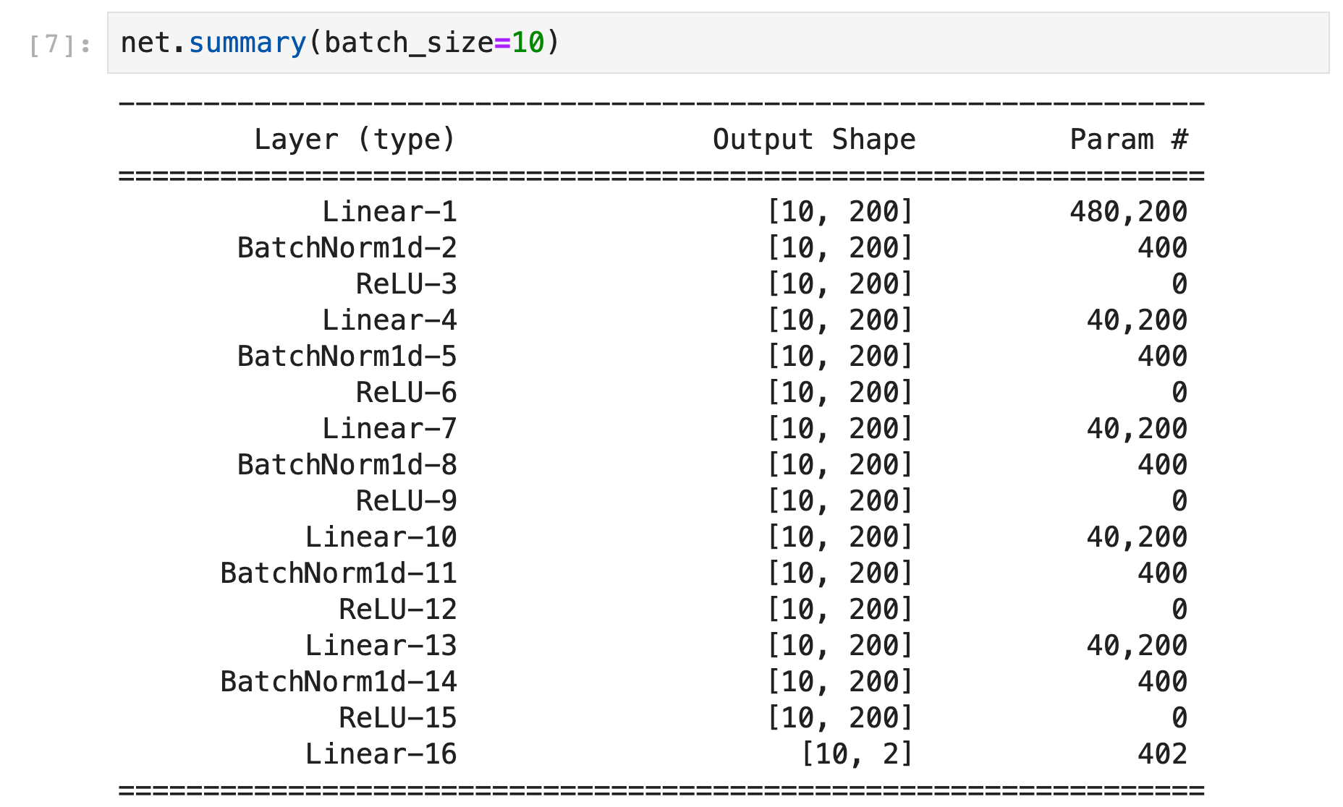Click the Linear-10 layer name
The height and width of the screenshot is (807, 1343).
click(381, 537)
